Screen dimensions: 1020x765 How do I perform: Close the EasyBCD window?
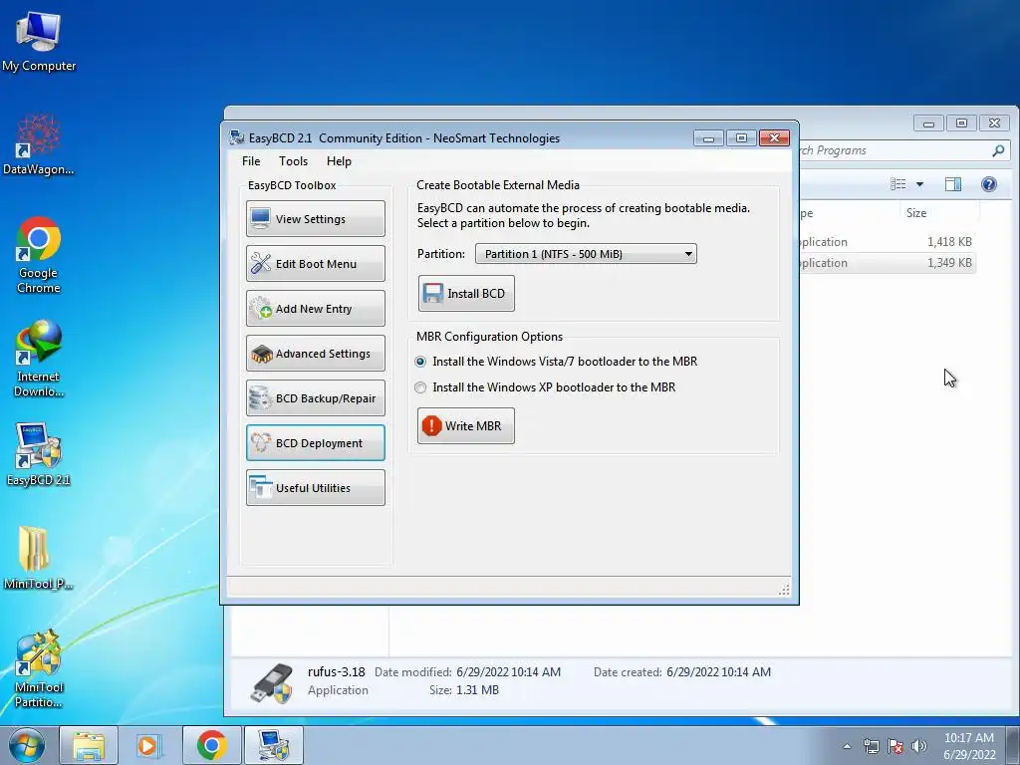(x=774, y=137)
